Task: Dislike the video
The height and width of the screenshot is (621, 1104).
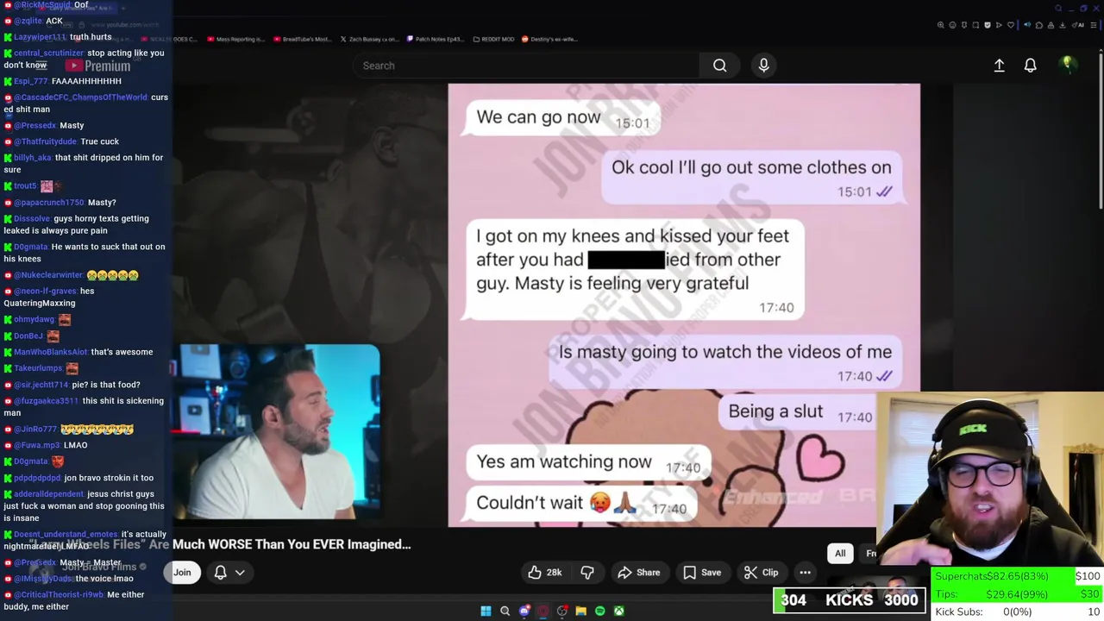Action: 587,573
